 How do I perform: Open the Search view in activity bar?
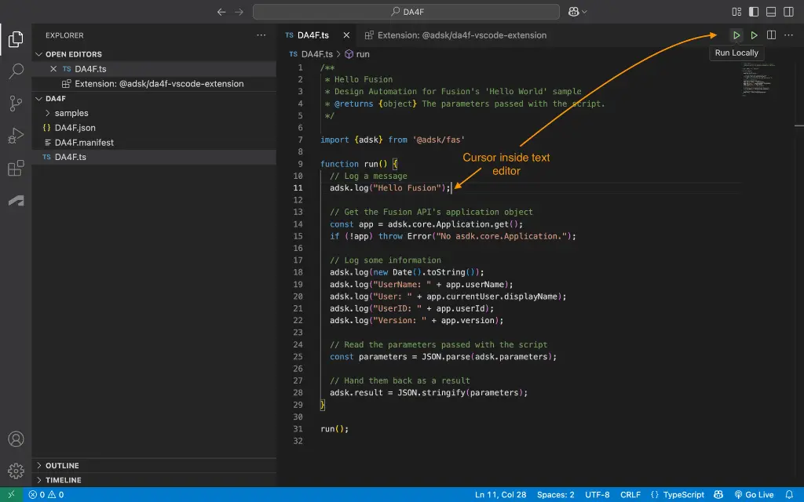pos(16,71)
